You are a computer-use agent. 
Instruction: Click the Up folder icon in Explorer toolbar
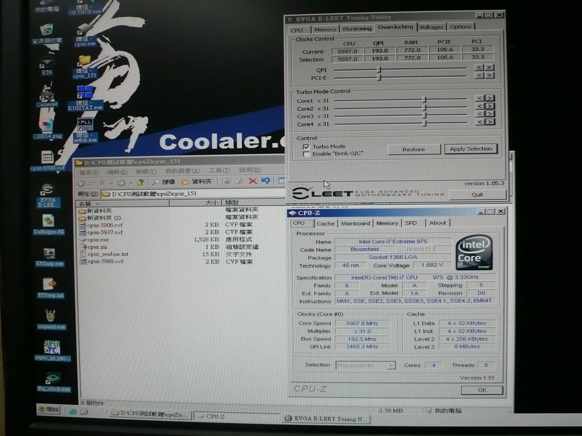(x=140, y=182)
